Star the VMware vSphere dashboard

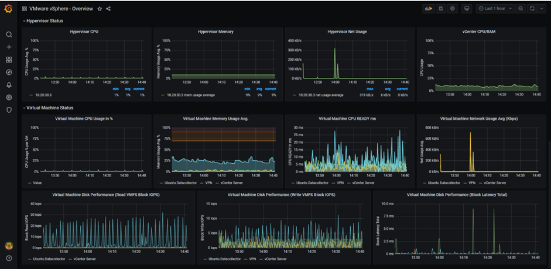tap(100, 9)
